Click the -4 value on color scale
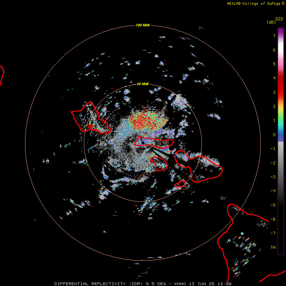The width and height of the screenshot is (286, 286). [x=273, y=191]
